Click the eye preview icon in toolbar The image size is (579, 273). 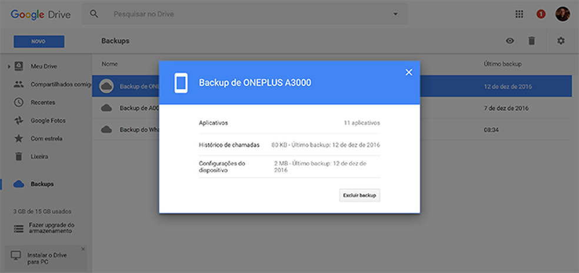pos(510,41)
